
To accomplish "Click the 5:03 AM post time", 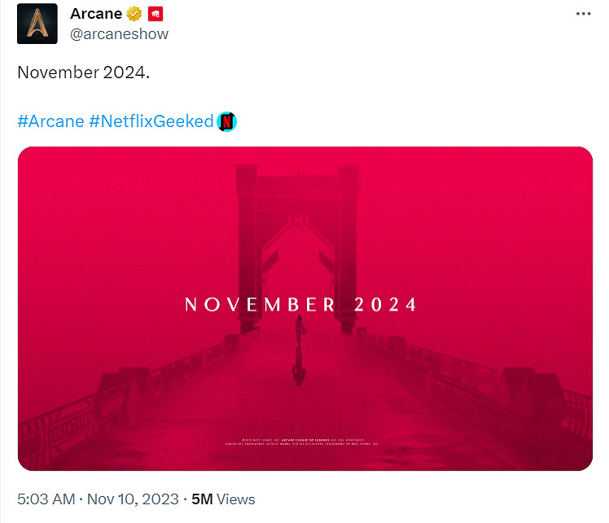I will click(x=46, y=499).
